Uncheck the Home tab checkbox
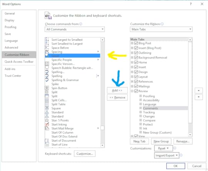Image resolution: width=208 pixels, height=171 pixels. (136, 62)
